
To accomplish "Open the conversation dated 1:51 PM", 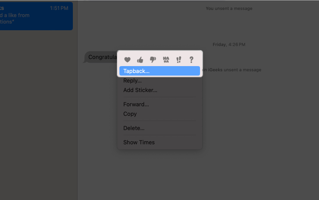I will [x=36, y=16].
